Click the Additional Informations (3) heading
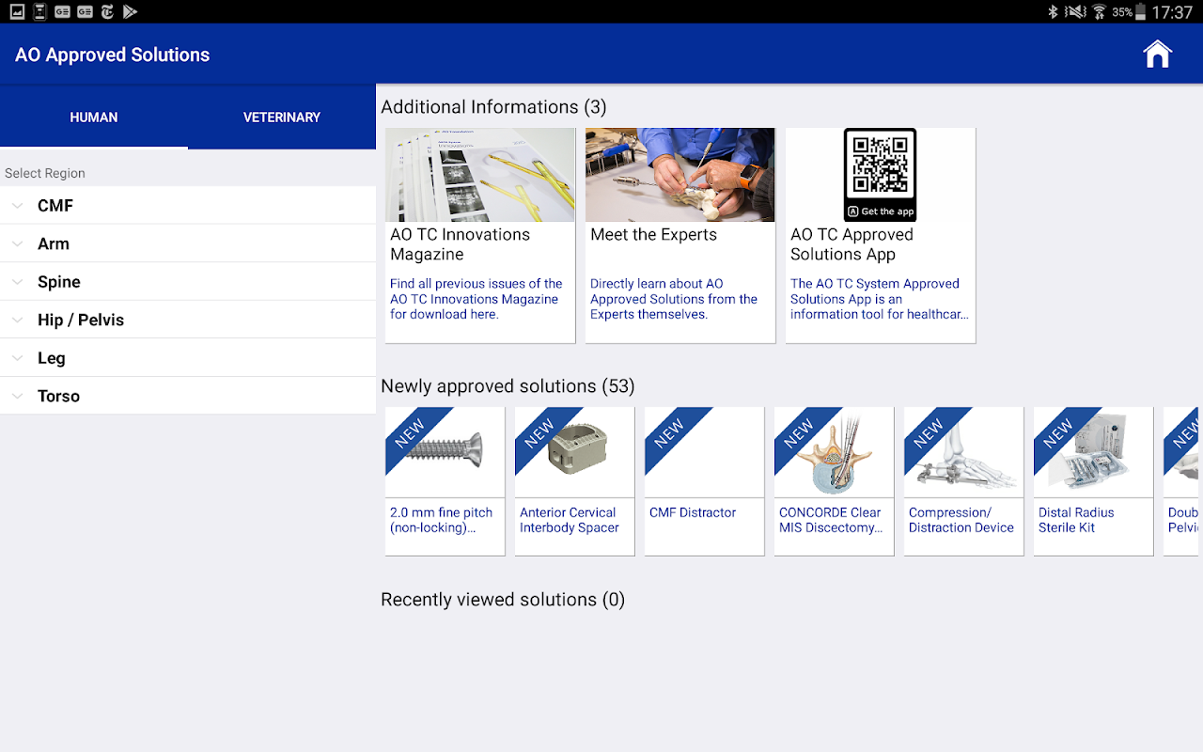The width and height of the screenshot is (1203, 752). coord(493,107)
